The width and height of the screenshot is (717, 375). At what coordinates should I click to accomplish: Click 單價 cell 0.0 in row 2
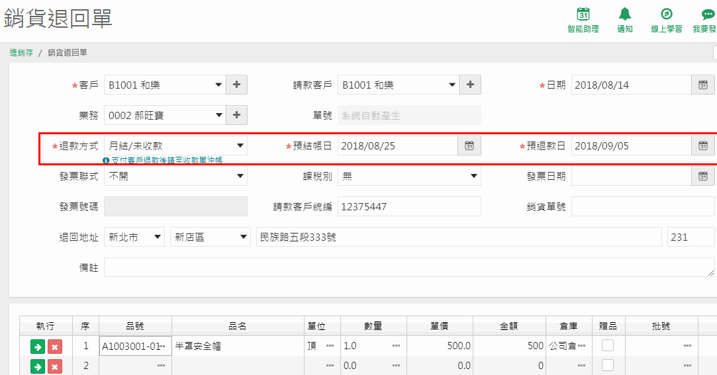[x=440, y=365]
